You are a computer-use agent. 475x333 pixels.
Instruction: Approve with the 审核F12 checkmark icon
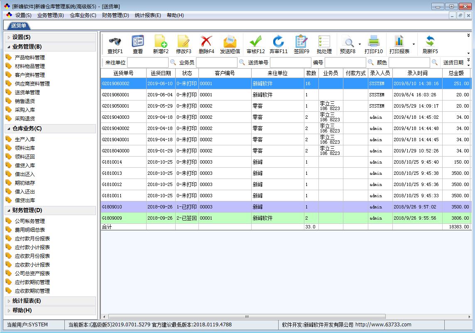pyautogui.click(x=255, y=42)
